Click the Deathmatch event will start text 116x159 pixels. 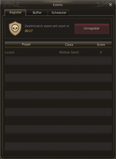(47, 26)
